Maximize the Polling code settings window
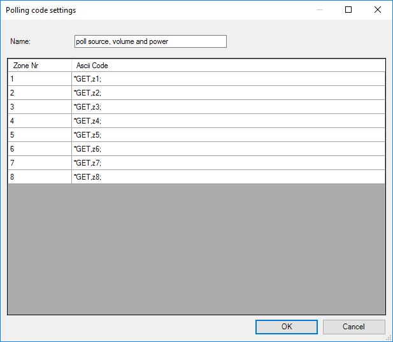Viewport: 393px width, 342px height. click(x=348, y=10)
